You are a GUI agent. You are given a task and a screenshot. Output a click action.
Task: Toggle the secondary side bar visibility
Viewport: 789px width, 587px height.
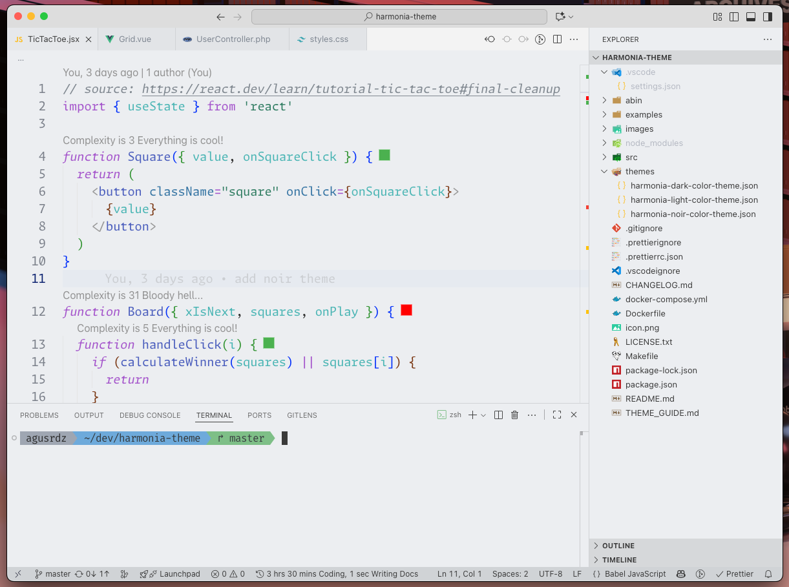[x=768, y=17]
